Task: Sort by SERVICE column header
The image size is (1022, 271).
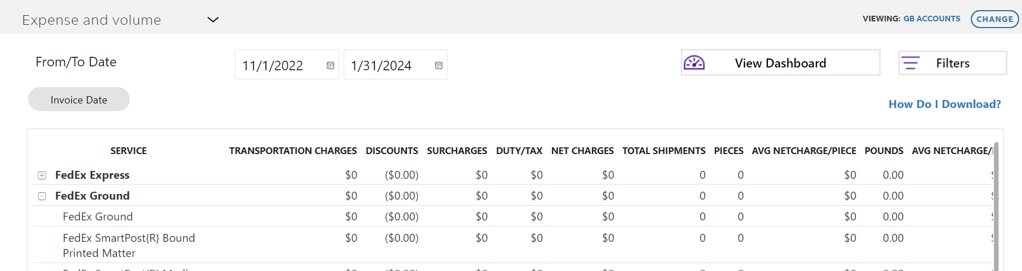Action: point(128,151)
